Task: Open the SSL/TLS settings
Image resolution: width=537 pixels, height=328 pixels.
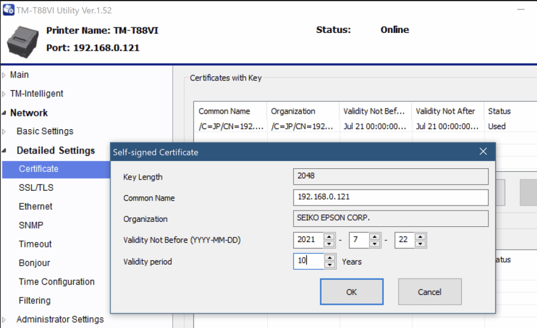Action: 36,187
